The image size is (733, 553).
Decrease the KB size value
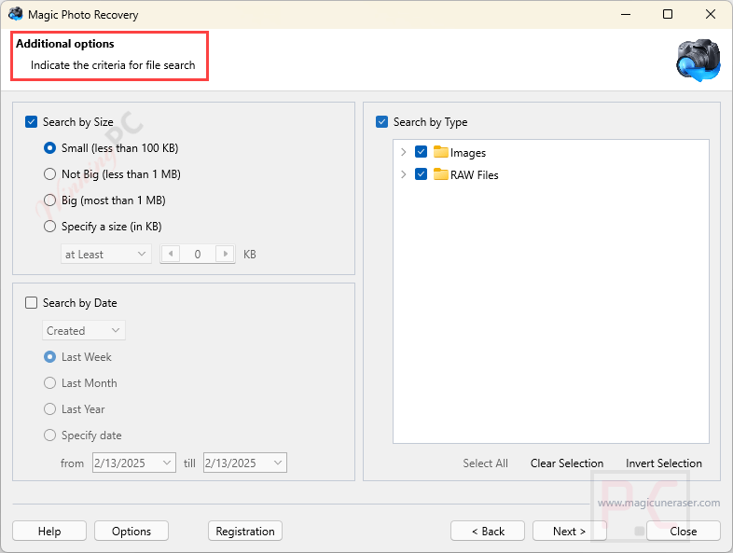171,254
